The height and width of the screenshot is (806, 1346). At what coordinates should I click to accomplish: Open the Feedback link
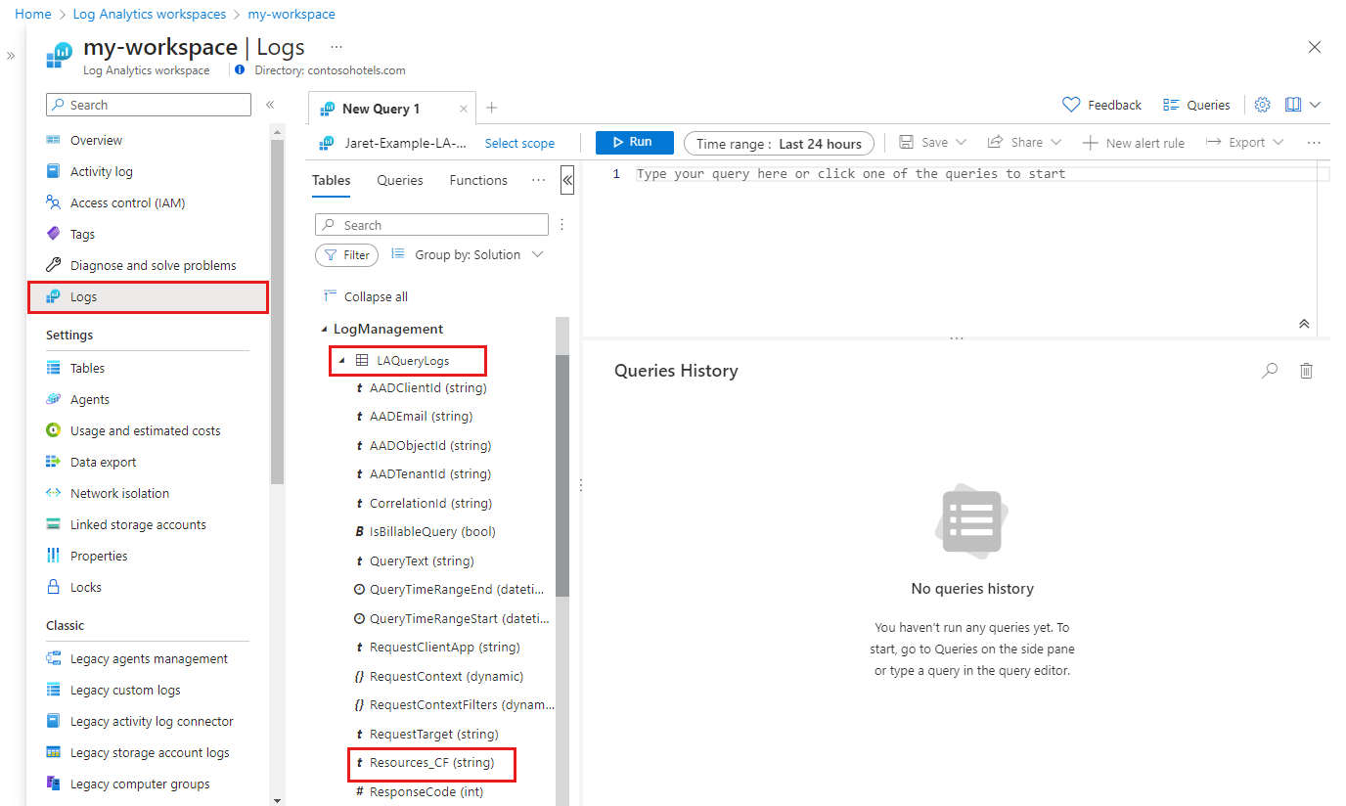pyautogui.click(x=1101, y=105)
